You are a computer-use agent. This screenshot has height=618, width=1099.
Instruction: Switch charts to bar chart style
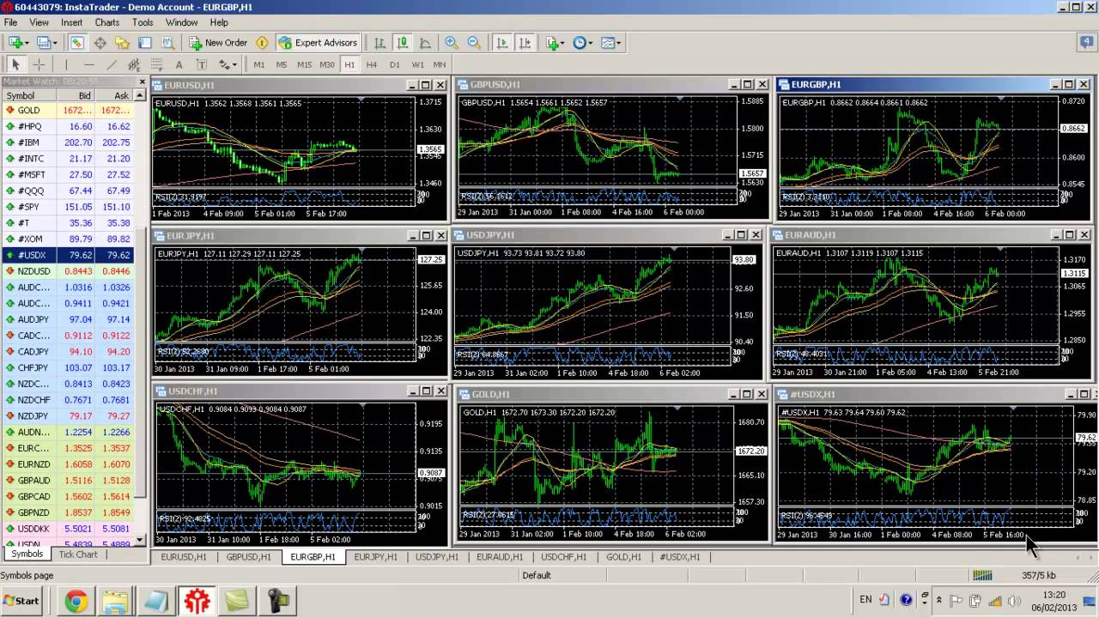[379, 42]
